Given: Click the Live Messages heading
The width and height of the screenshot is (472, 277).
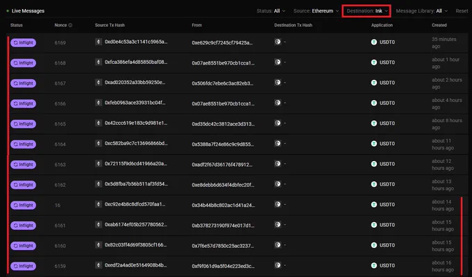Looking at the screenshot, I should [x=28, y=11].
